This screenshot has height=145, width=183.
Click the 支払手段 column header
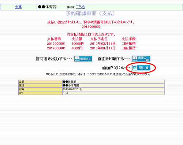coord(128,39)
